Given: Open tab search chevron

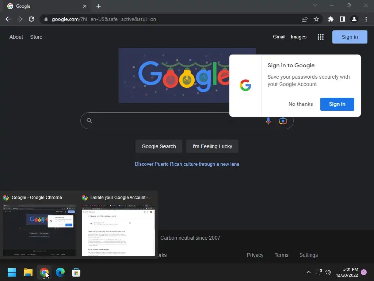Looking at the screenshot, I should coord(315,5).
